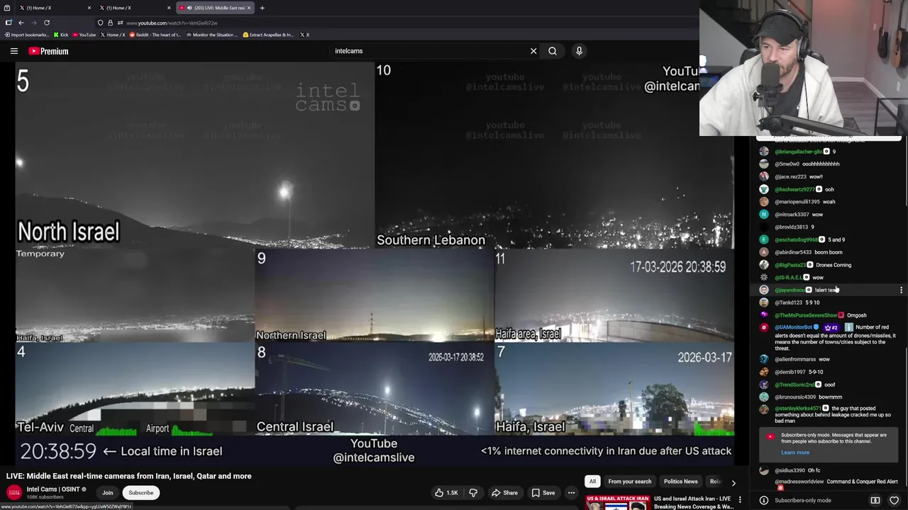Open the Reddit bookmark
Image resolution: width=908 pixels, height=510 pixels.
(x=155, y=35)
